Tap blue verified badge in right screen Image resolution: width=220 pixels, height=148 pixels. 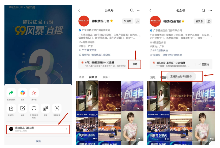click(151, 31)
